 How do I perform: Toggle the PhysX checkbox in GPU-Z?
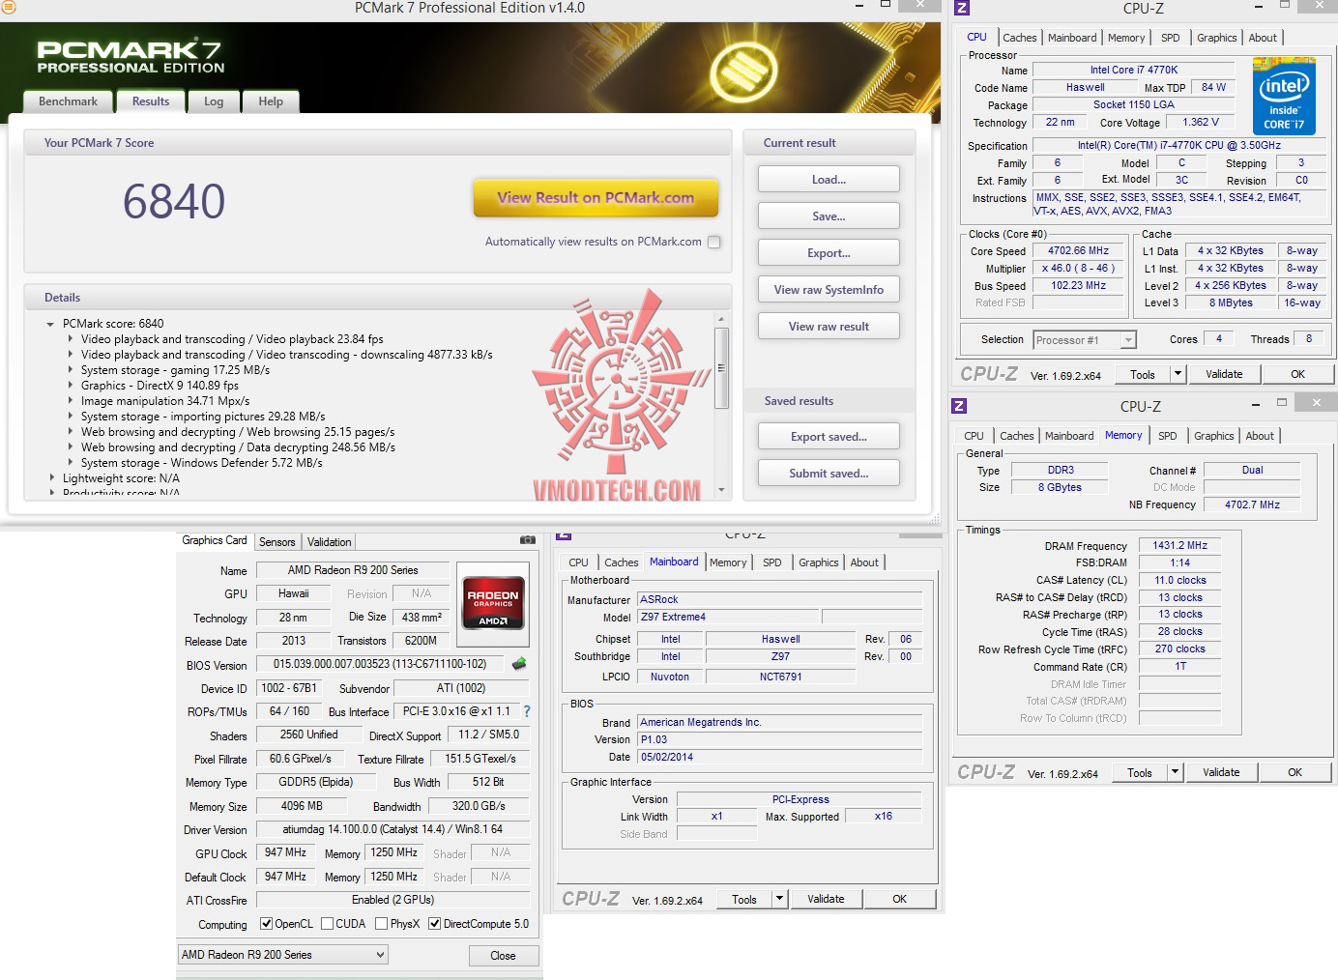pyautogui.click(x=382, y=924)
